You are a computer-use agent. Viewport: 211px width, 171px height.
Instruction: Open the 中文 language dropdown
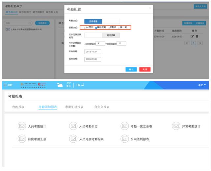coord(202,85)
